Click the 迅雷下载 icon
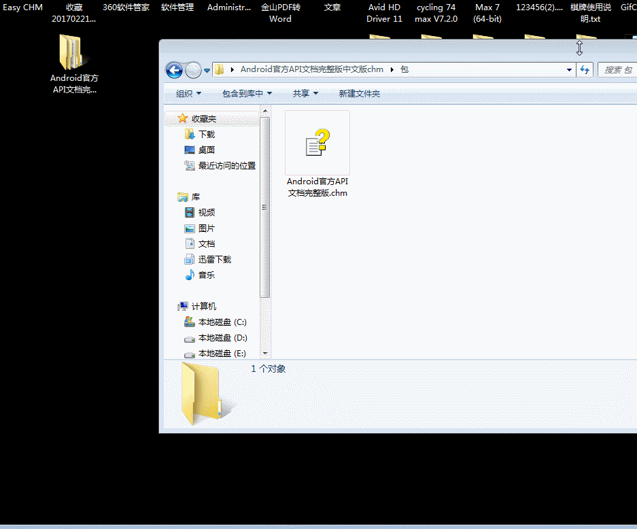The width and height of the screenshot is (637, 529). (189, 259)
